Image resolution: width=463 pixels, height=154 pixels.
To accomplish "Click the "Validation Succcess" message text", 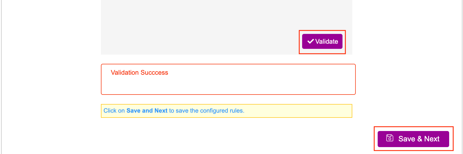I will point(139,73).
